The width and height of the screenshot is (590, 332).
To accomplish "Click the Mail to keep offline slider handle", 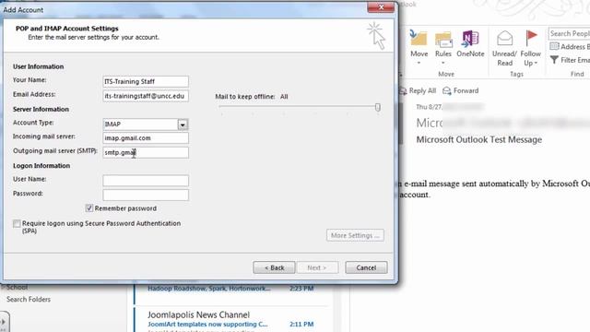I will pyautogui.click(x=378, y=107).
